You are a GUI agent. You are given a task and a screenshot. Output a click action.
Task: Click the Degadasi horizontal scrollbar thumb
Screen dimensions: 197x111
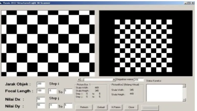coord(82,79)
